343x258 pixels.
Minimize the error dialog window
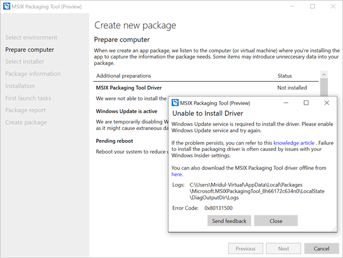[x=286, y=103]
